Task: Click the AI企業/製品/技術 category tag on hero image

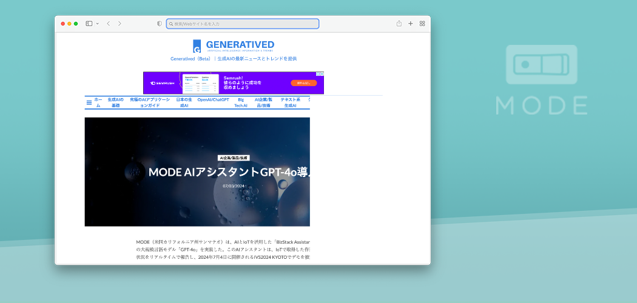Action: coord(234,158)
